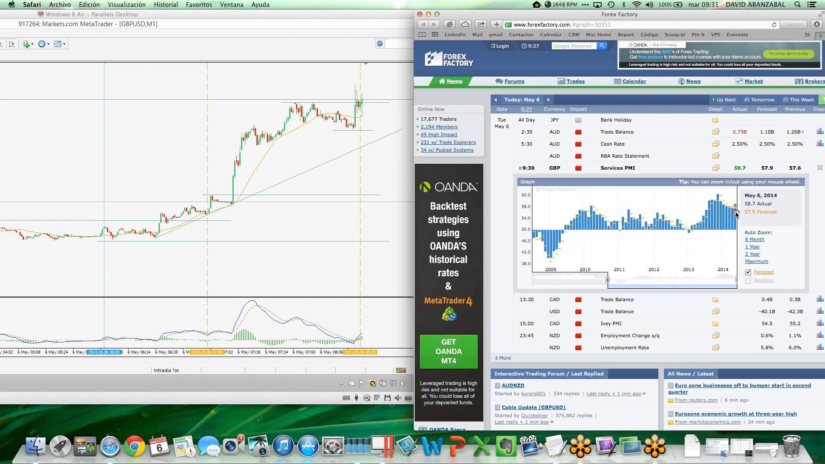Uncheck the Forecast checkbox in graph

click(748, 272)
